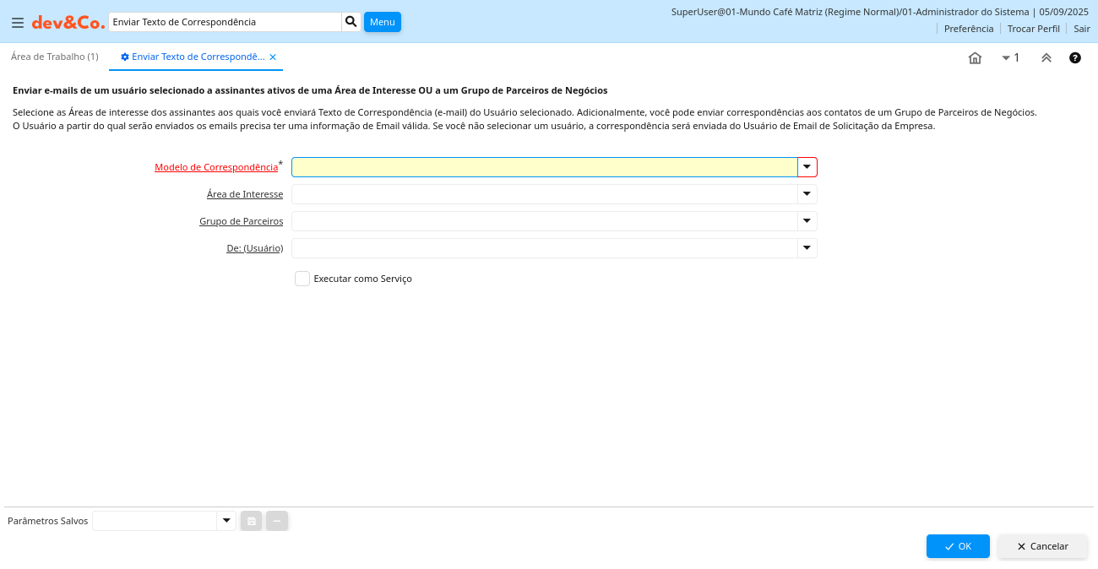Click in the top search input field
The height and width of the screenshot is (569, 1098).
pos(225,22)
